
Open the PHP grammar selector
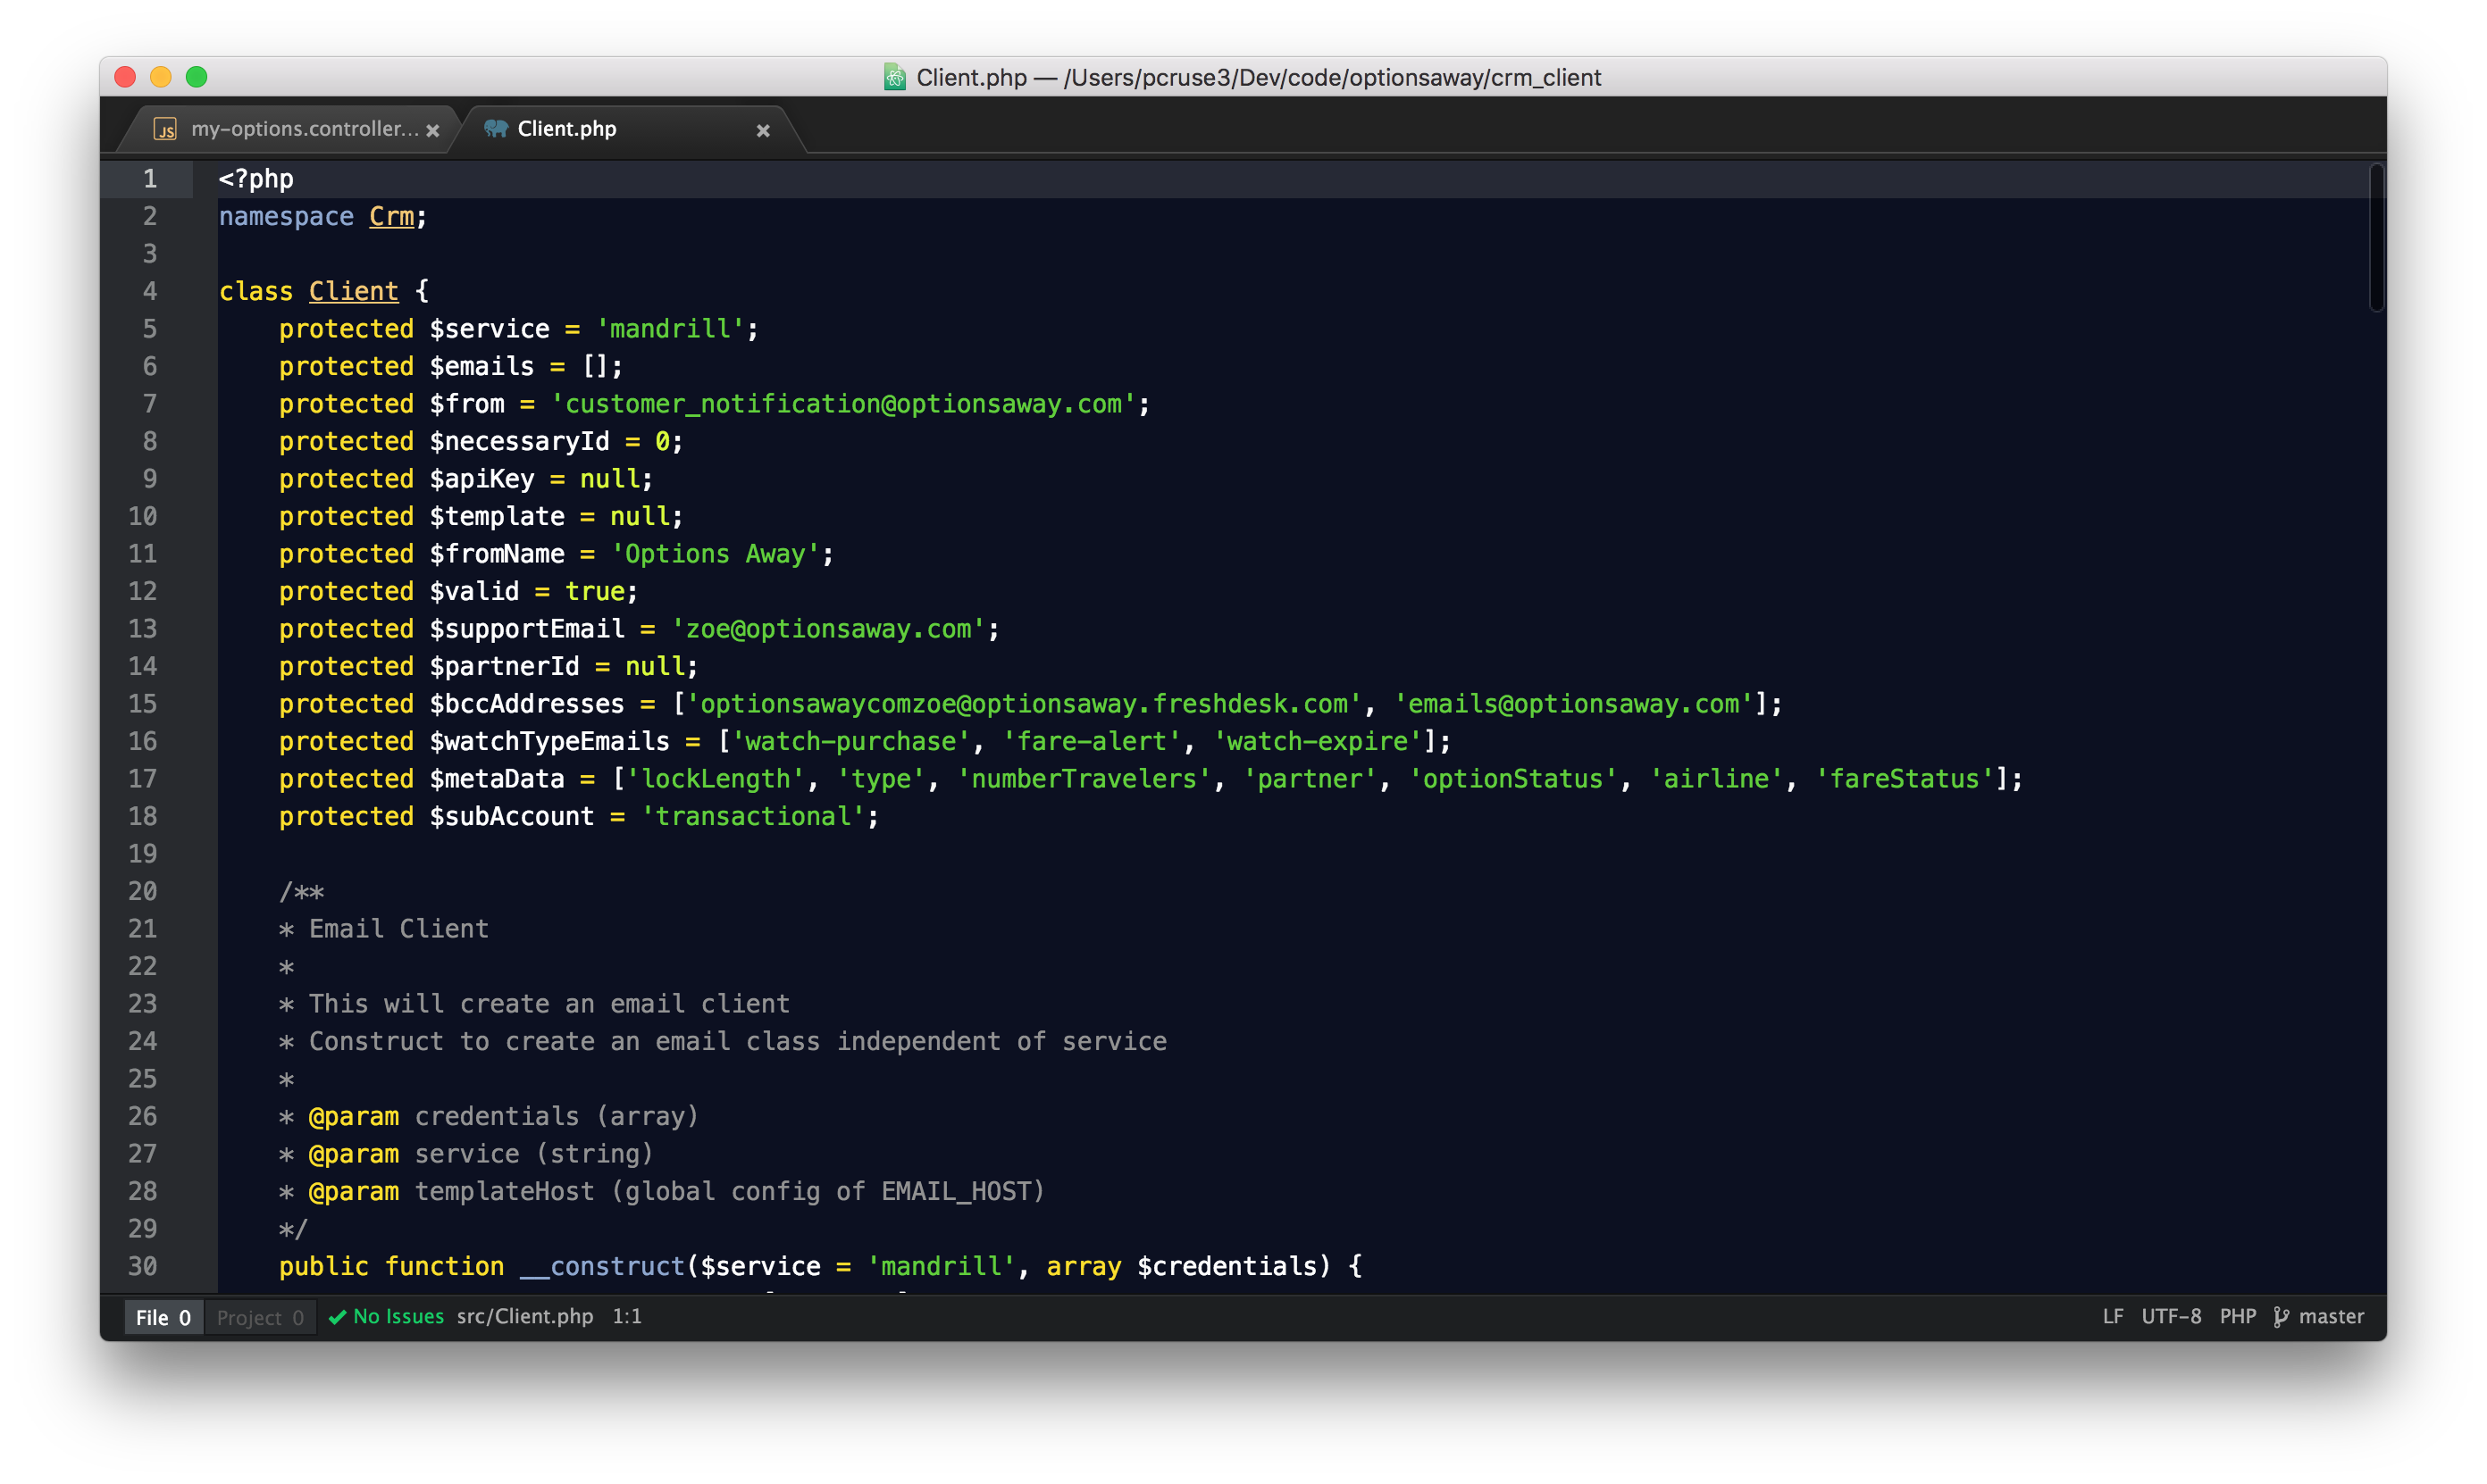pyautogui.click(x=2238, y=1316)
